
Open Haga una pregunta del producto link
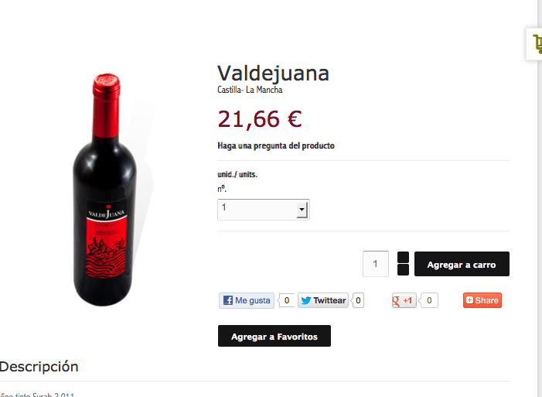[276, 145]
